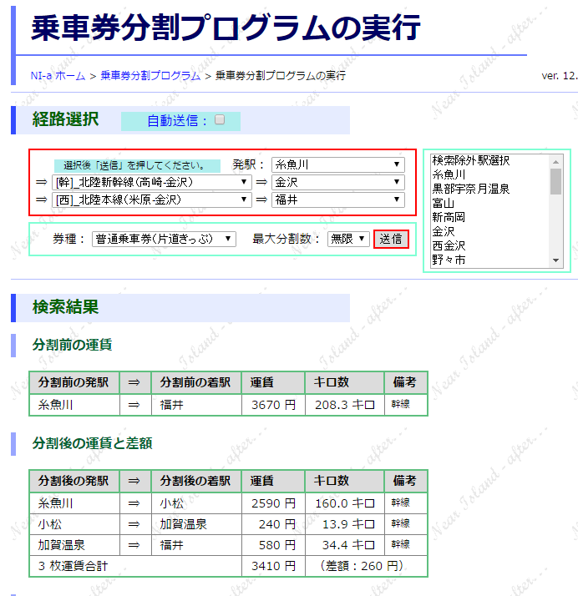The image size is (578, 596).
Task: Click the 加賀温泉 arrival station cell
Action: [196, 524]
